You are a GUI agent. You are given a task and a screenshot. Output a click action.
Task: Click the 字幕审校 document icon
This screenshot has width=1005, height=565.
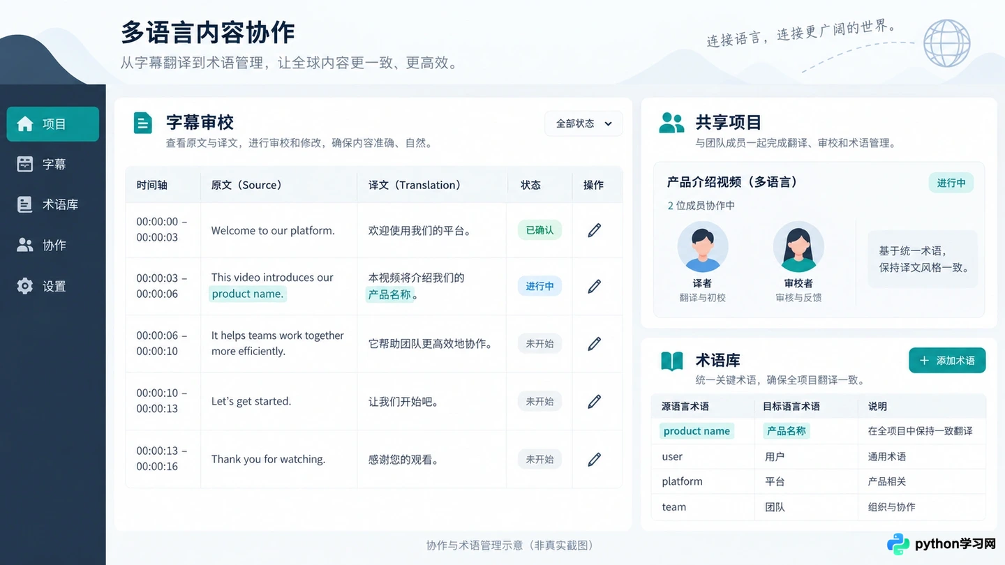point(142,123)
